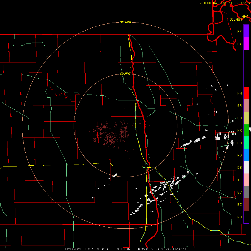Click the '50 NMI' range ring label
The width and height of the screenshot is (251, 251).
coord(125,74)
